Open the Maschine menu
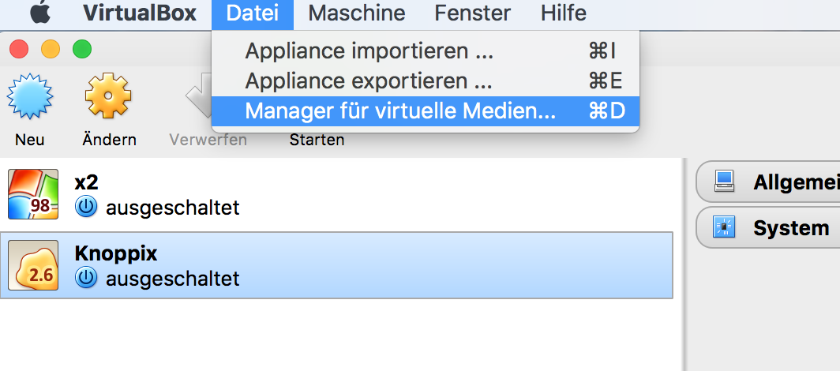This screenshot has width=840, height=371. (357, 13)
